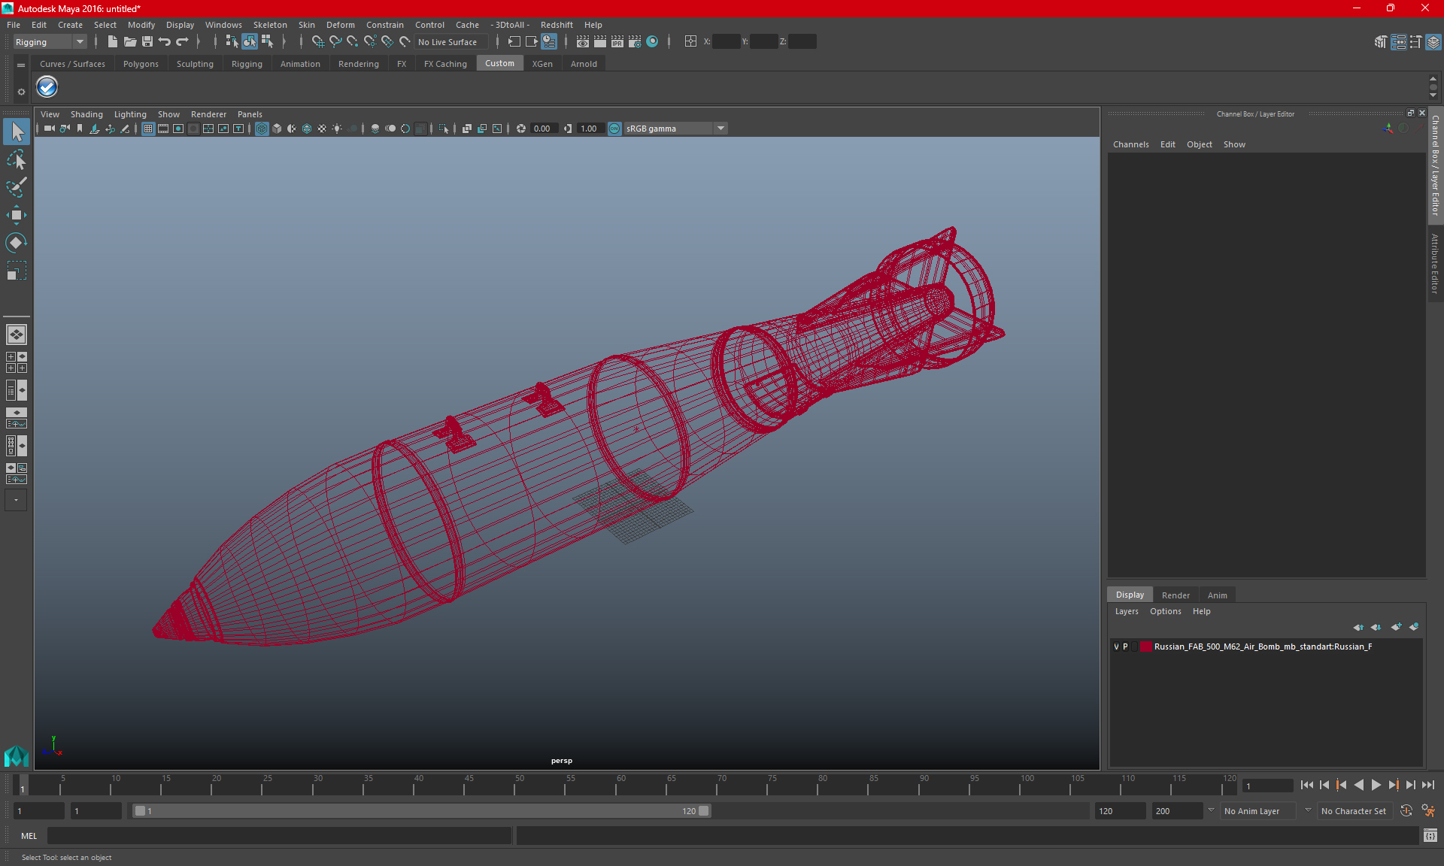Viewport: 1444px width, 866px height.
Task: Toggle layer playback P box
Action: pyautogui.click(x=1125, y=646)
